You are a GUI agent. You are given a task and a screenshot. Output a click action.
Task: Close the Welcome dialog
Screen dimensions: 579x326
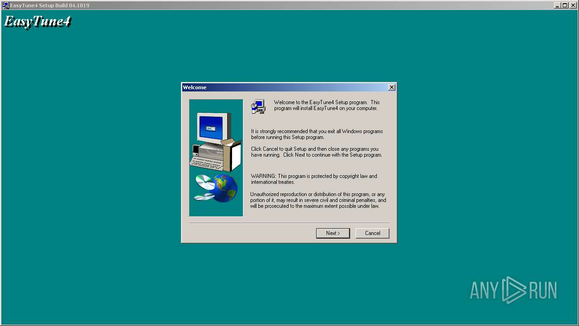click(392, 87)
